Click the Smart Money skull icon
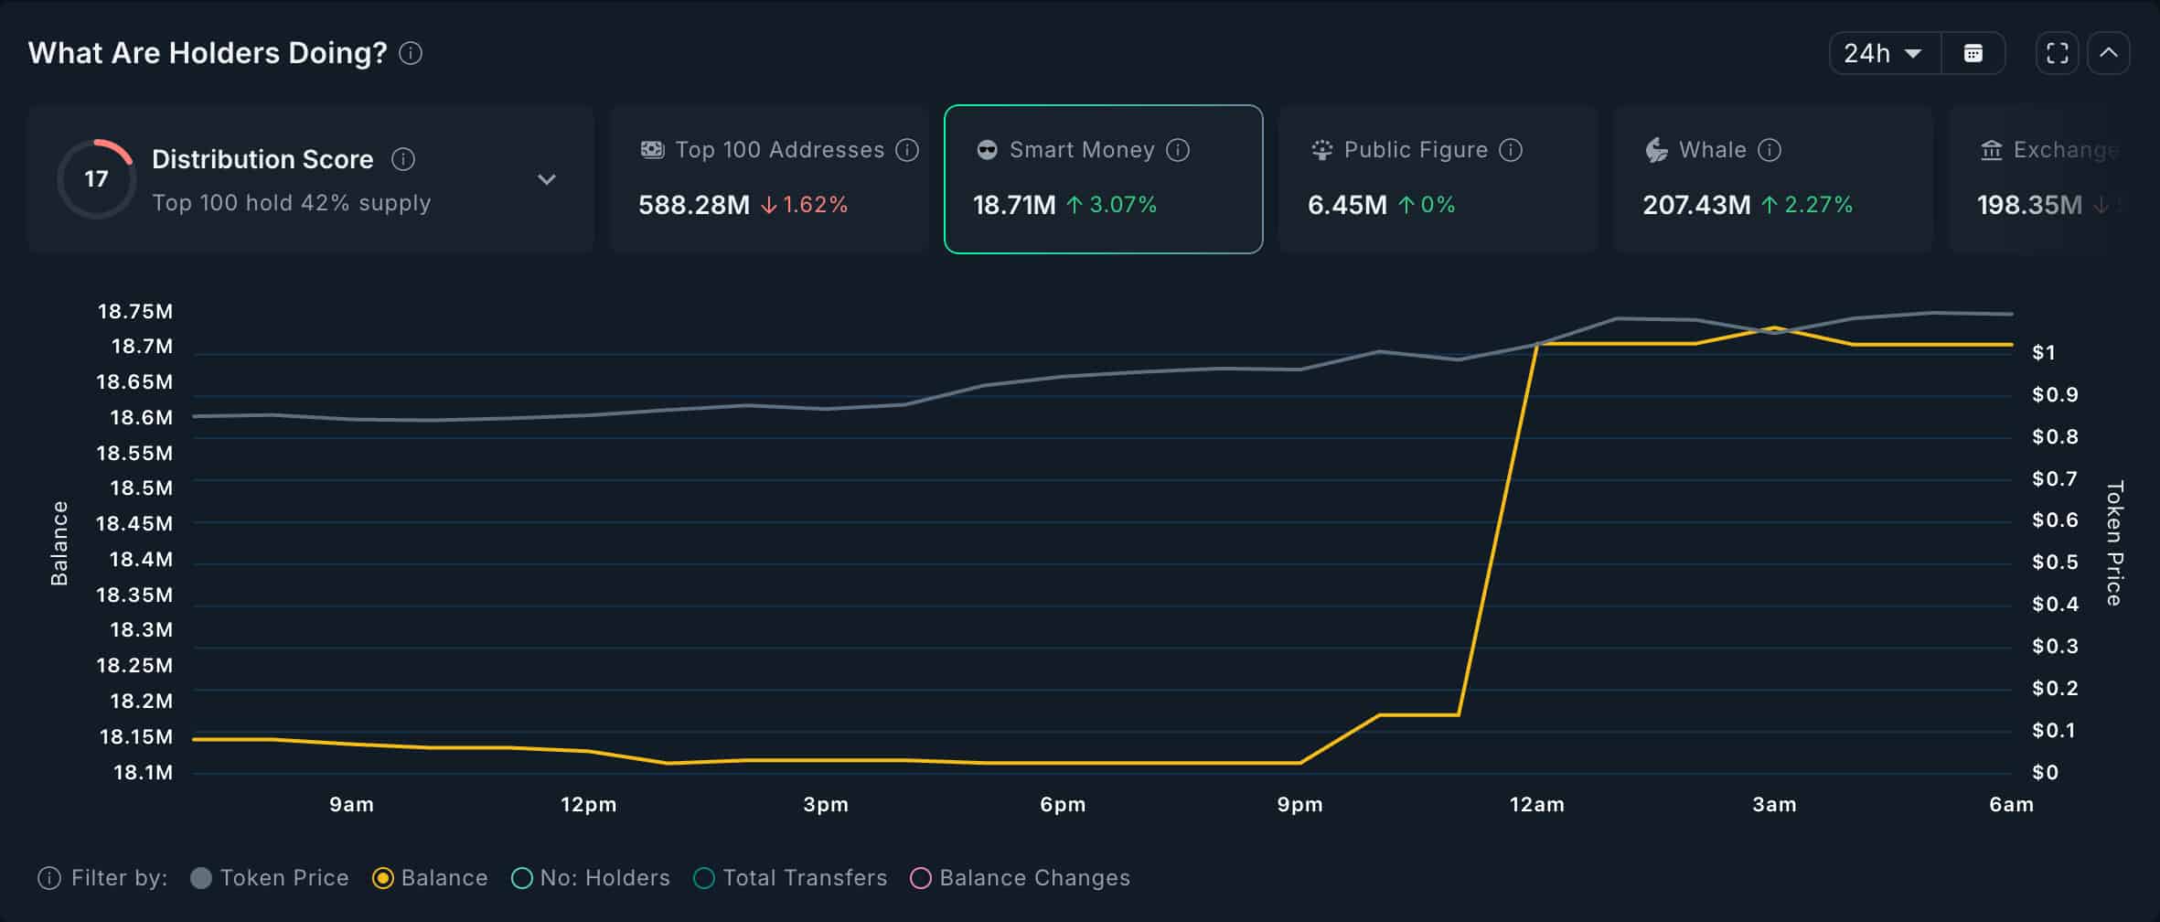Viewport: 2160px width, 922px height. (986, 149)
